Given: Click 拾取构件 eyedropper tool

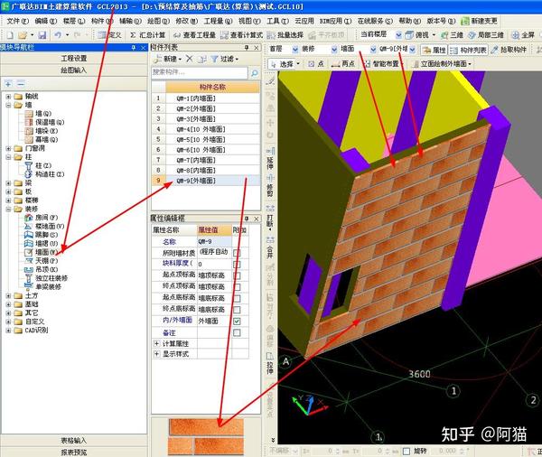Looking at the screenshot, I should (x=509, y=50).
